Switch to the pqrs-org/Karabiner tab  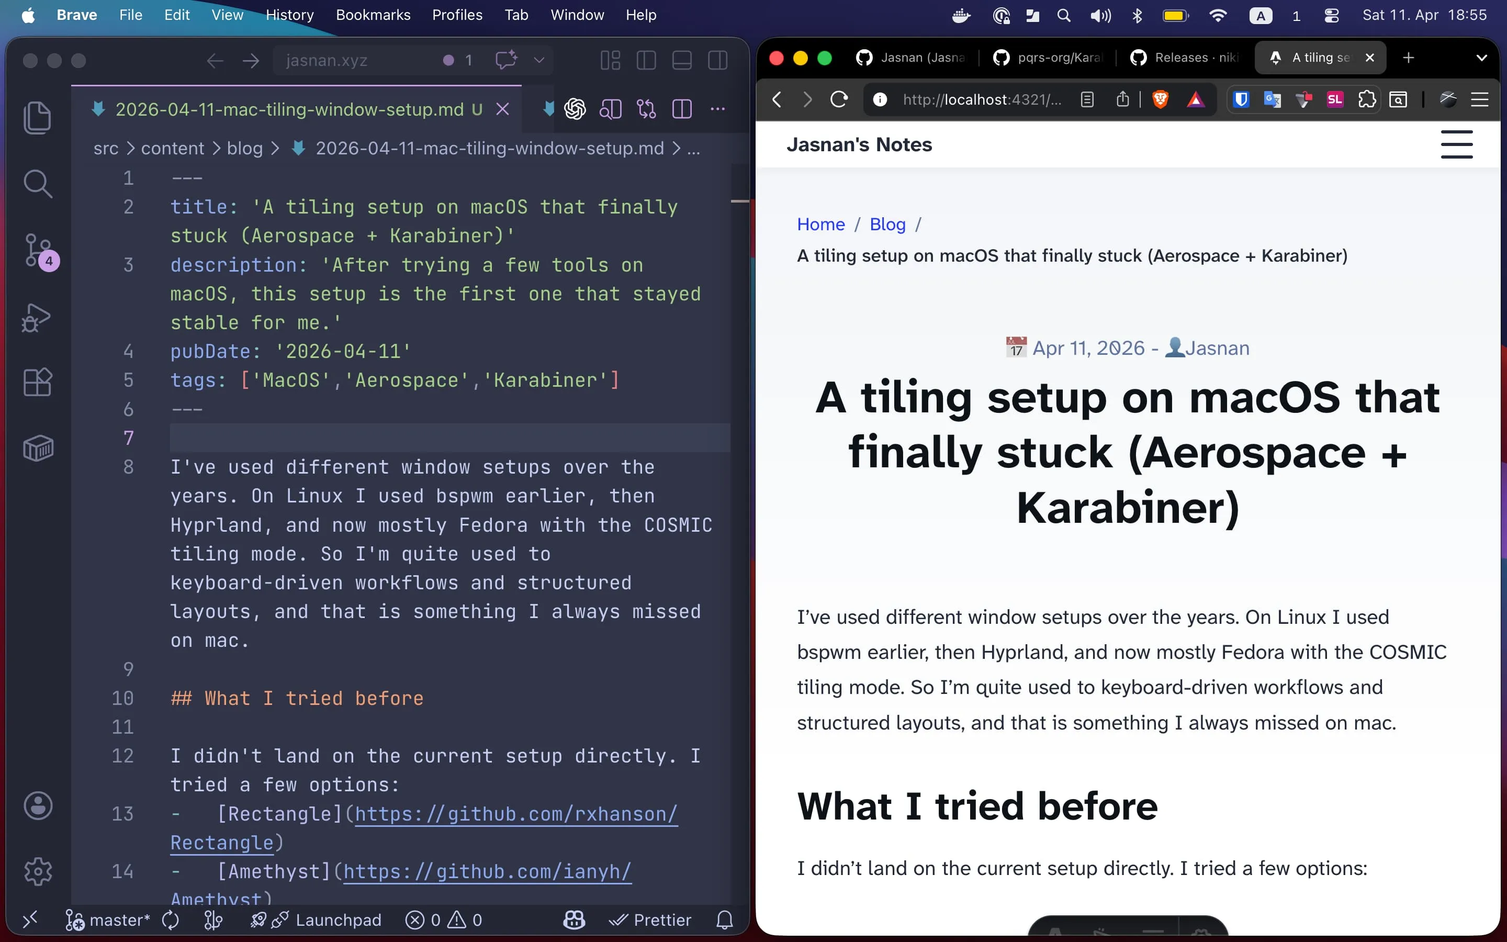(x=1048, y=58)
